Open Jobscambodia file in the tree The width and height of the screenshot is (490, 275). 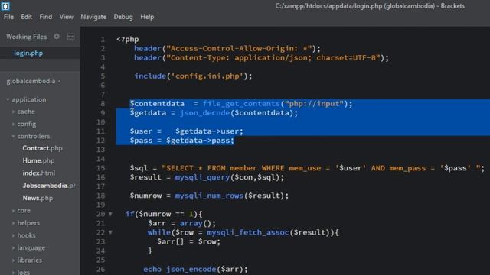coord(49,186)
